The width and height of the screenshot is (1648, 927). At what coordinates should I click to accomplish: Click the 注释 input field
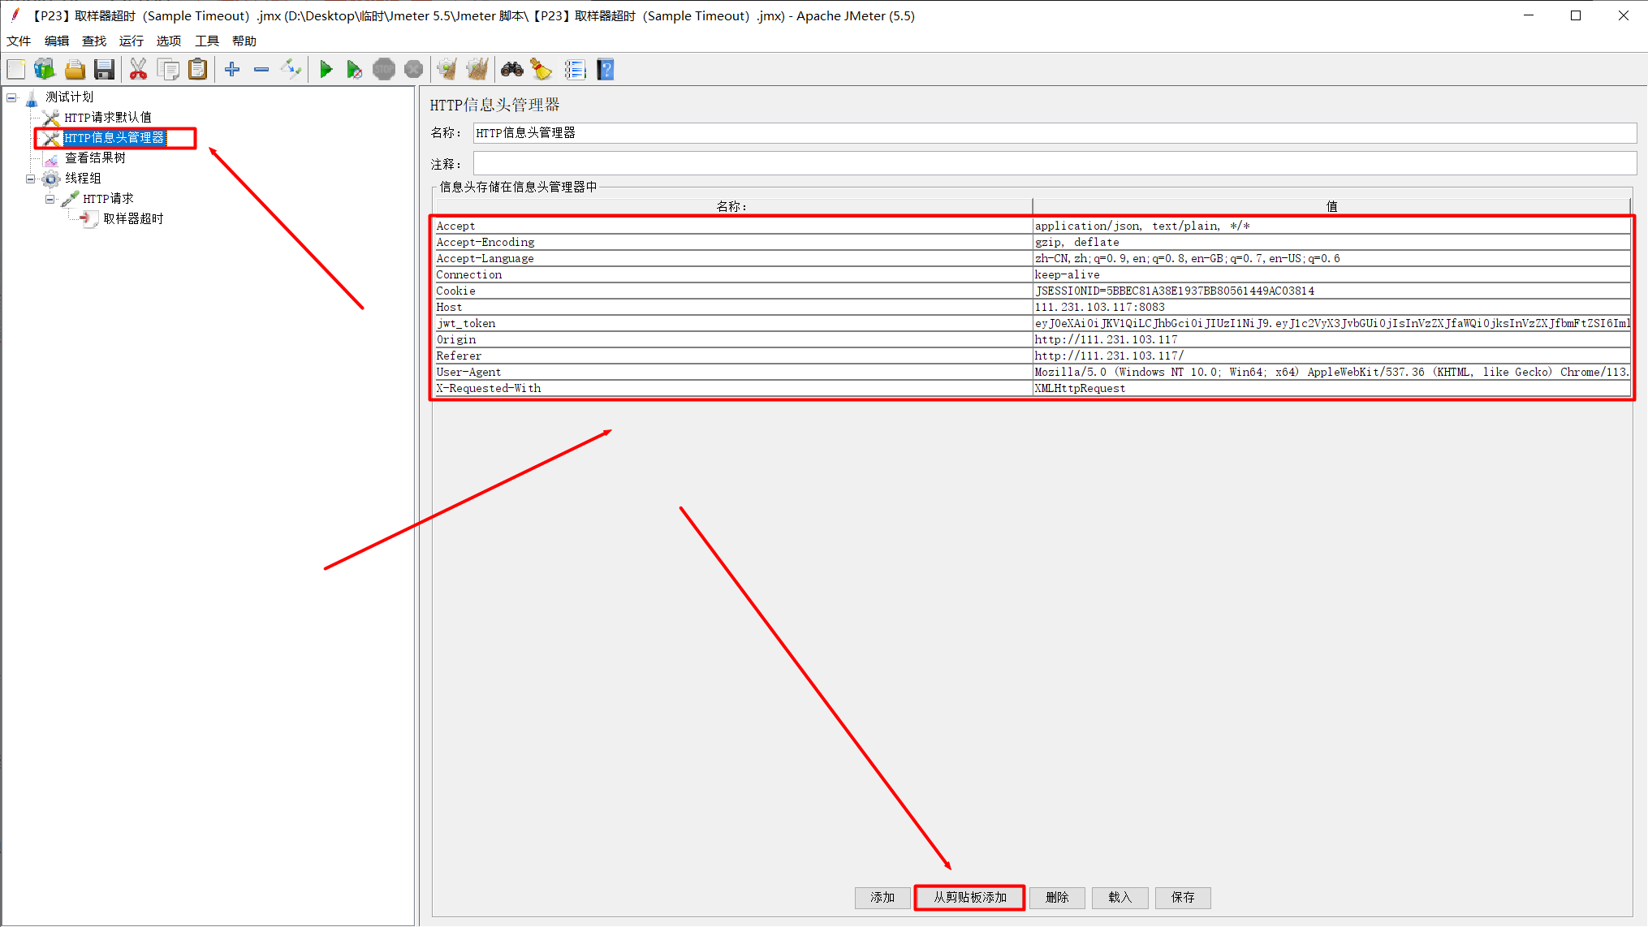tap(1055, 164)
